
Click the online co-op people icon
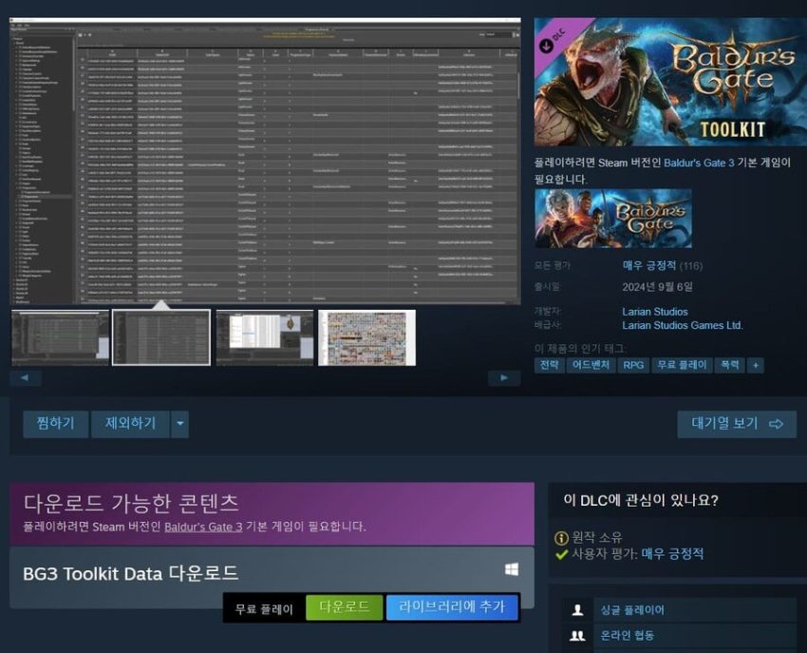tap(577, 636)
